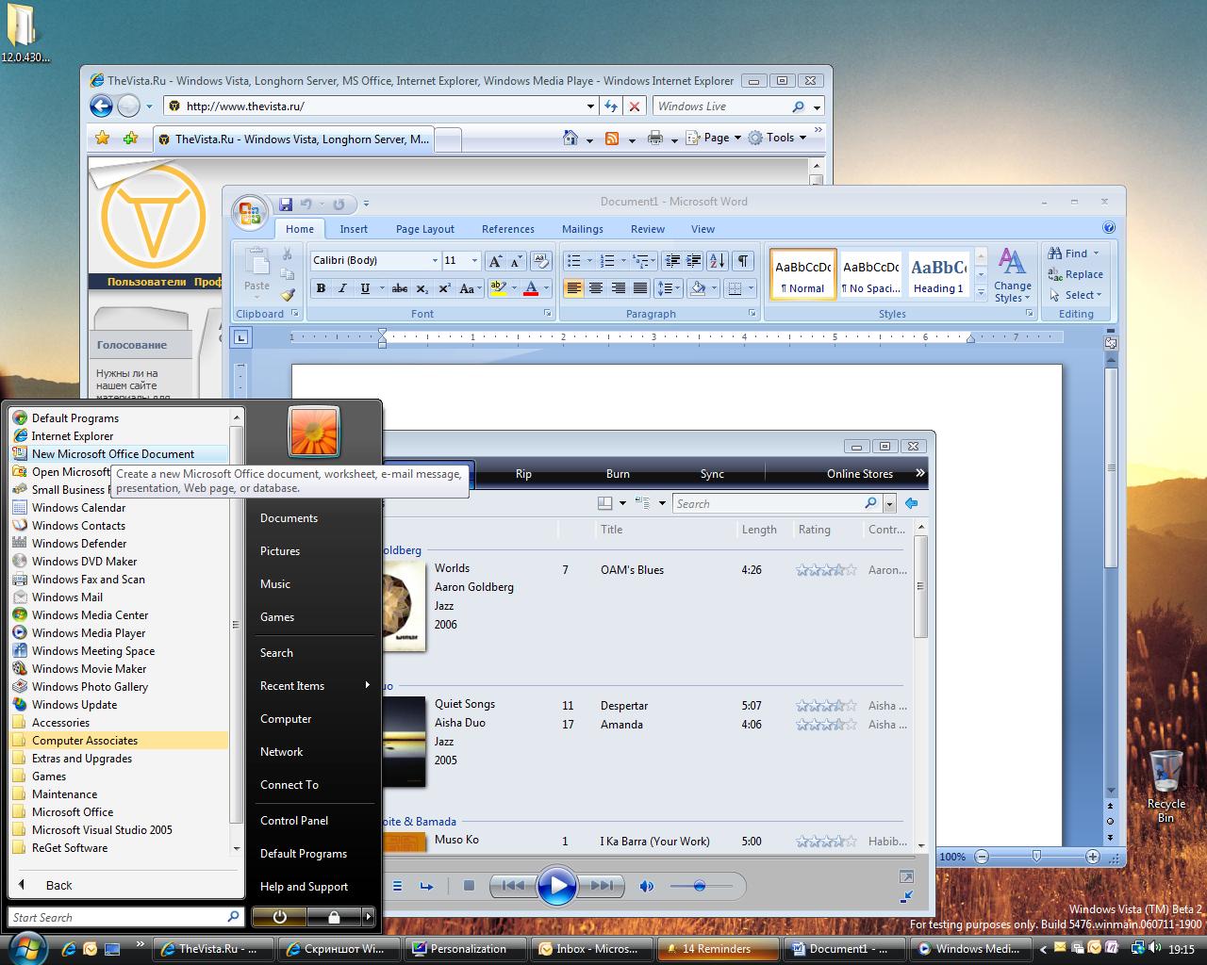This screenshot has width=1207, height=965.
Task: Apply bulleted list formatting
Action: tap(573, 261)
